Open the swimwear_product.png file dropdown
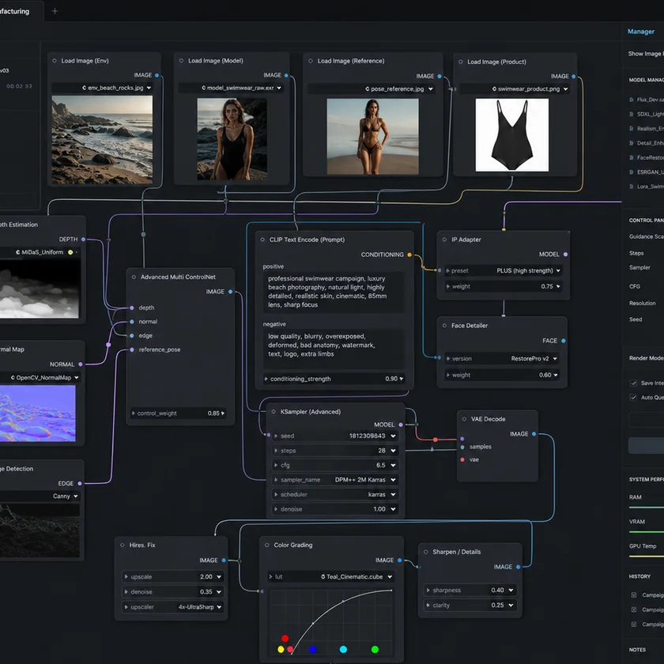This screenshot has width=664, height=664. 515,89
